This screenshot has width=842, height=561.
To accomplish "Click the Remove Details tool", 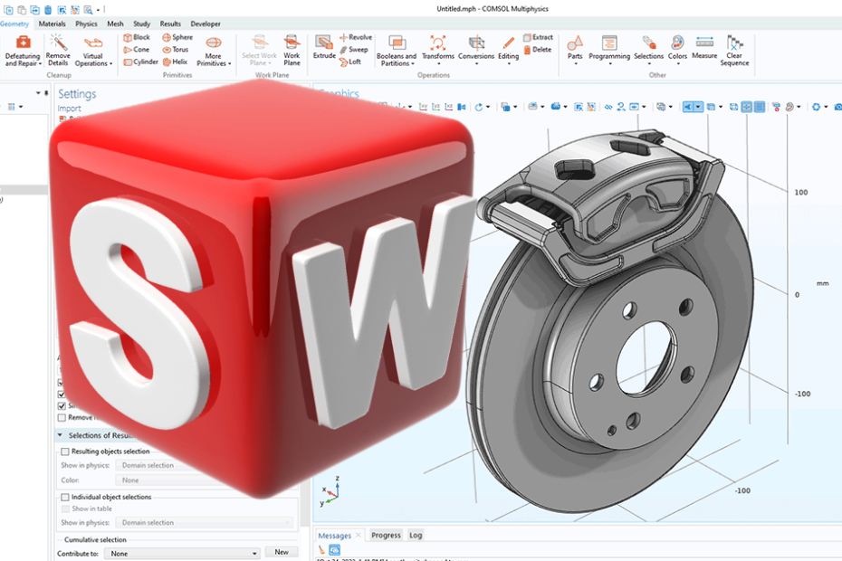I will point(58,51).
